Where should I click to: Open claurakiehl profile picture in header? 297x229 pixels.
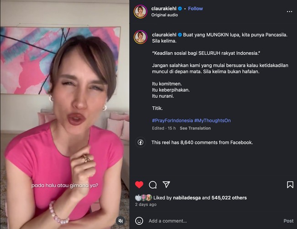click(x=140, y=11)
